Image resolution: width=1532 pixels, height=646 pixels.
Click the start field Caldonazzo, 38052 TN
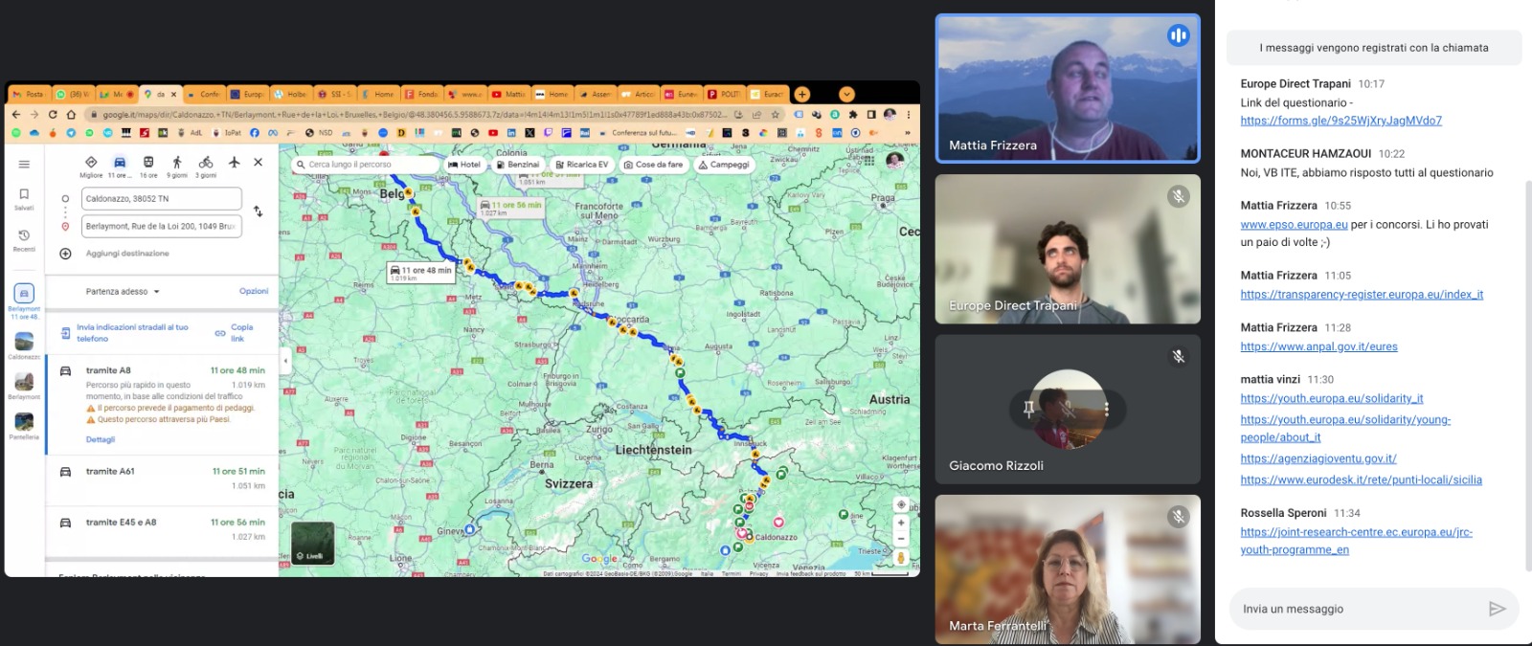coord(162,199)
